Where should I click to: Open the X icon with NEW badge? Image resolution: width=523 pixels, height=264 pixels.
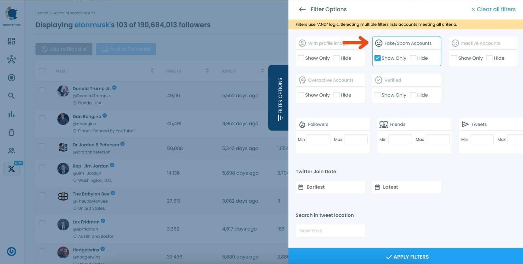pos(12,169)
